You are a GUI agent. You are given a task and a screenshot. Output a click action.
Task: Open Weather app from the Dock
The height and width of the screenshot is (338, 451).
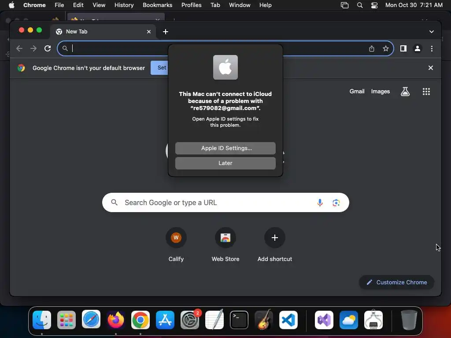click(349, 320)
